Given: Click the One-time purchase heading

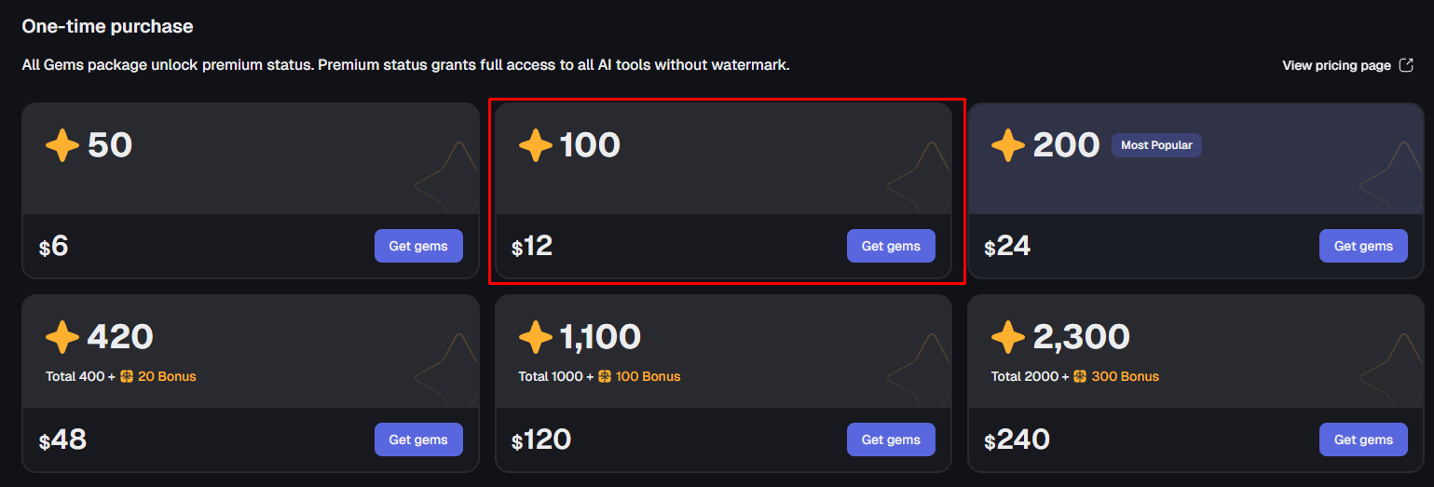Looking at the screenshot, I should point(107,26).
